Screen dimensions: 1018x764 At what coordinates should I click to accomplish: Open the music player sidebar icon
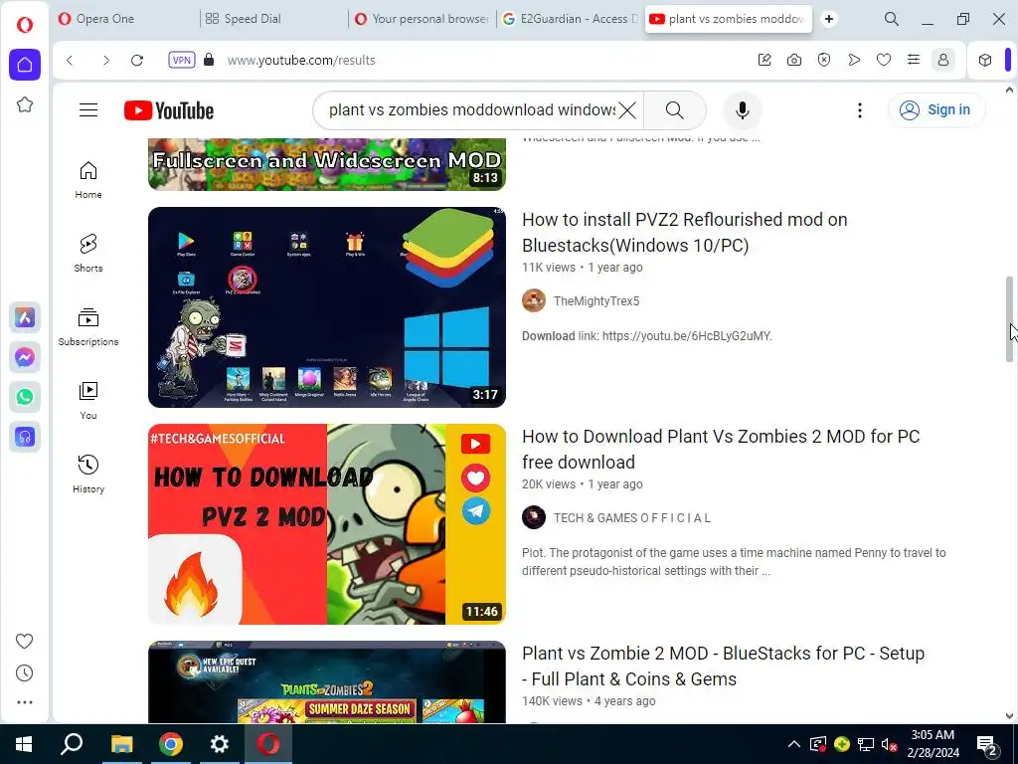pos(25,437)
